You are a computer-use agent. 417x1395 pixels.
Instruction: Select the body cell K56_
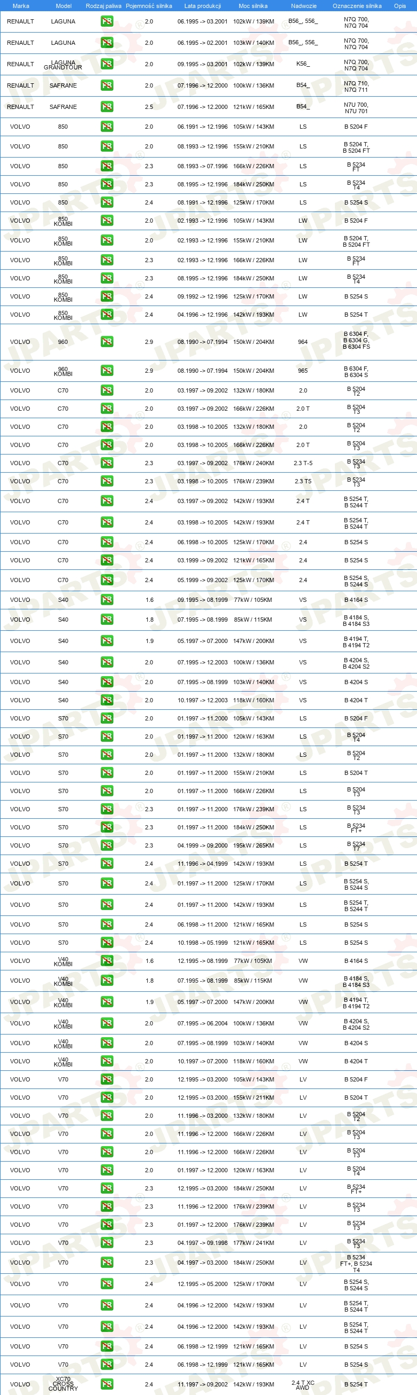pos(303,64)
